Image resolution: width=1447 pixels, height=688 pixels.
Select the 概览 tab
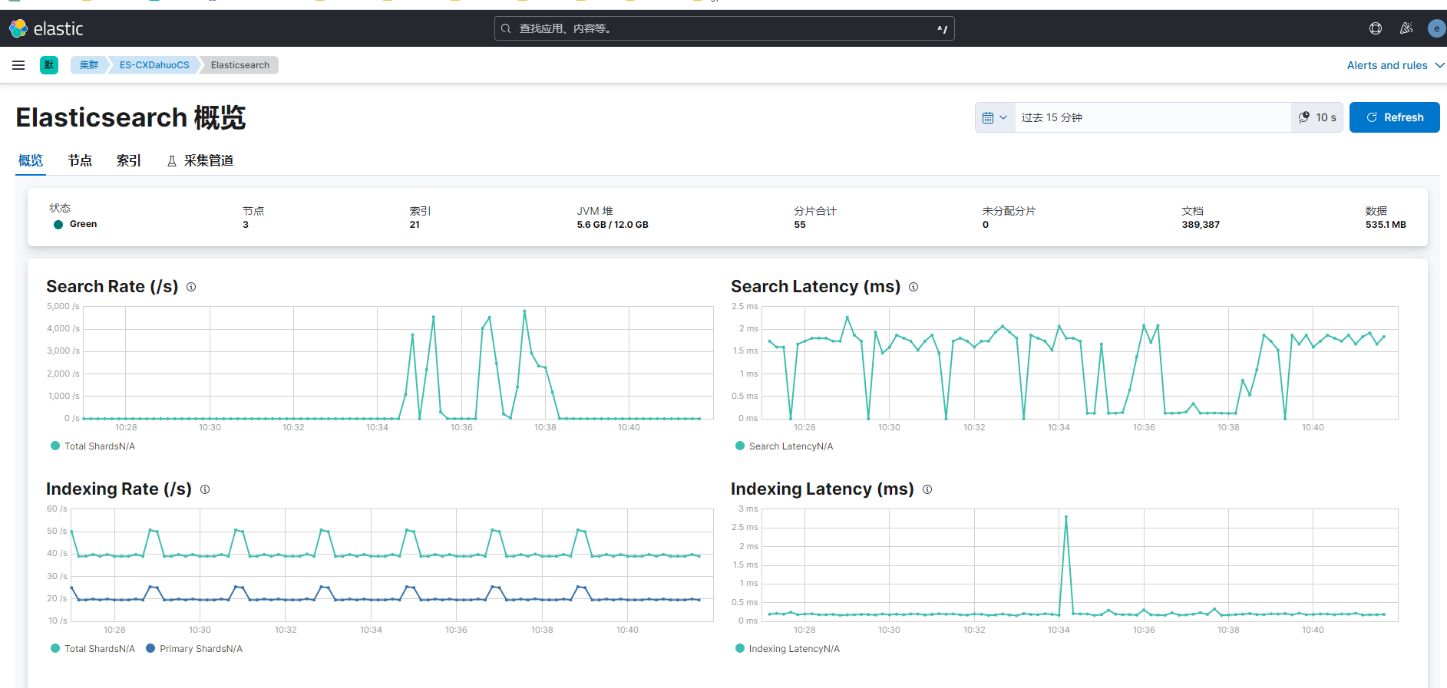click(x=31, y=160)
